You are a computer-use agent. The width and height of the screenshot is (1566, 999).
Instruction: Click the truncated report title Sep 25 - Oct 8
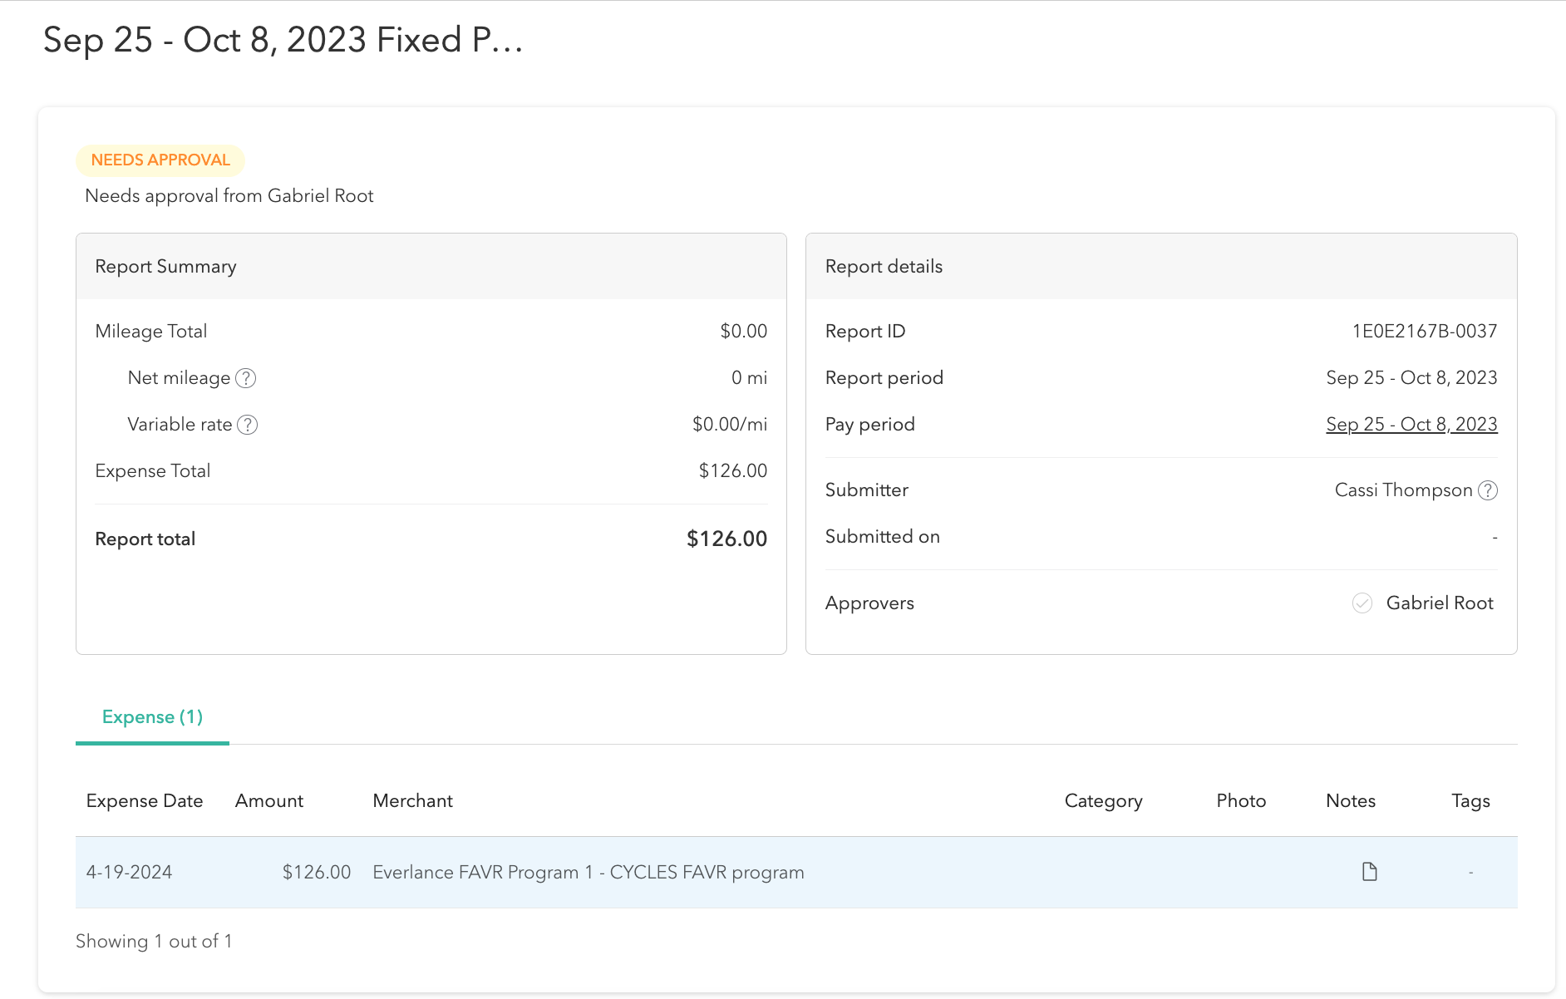[x=283, y=39]
